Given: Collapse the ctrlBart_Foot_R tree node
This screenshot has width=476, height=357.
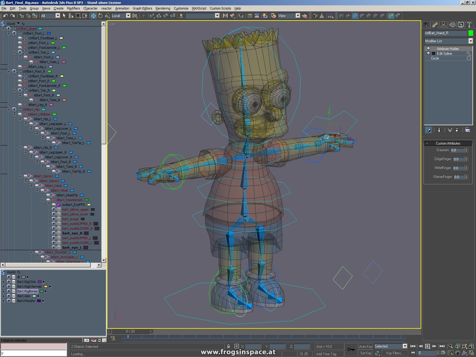Looking at the screenshot, I should point(9,71).
